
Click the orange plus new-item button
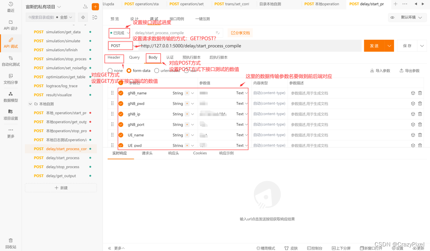tap(95, 6)
